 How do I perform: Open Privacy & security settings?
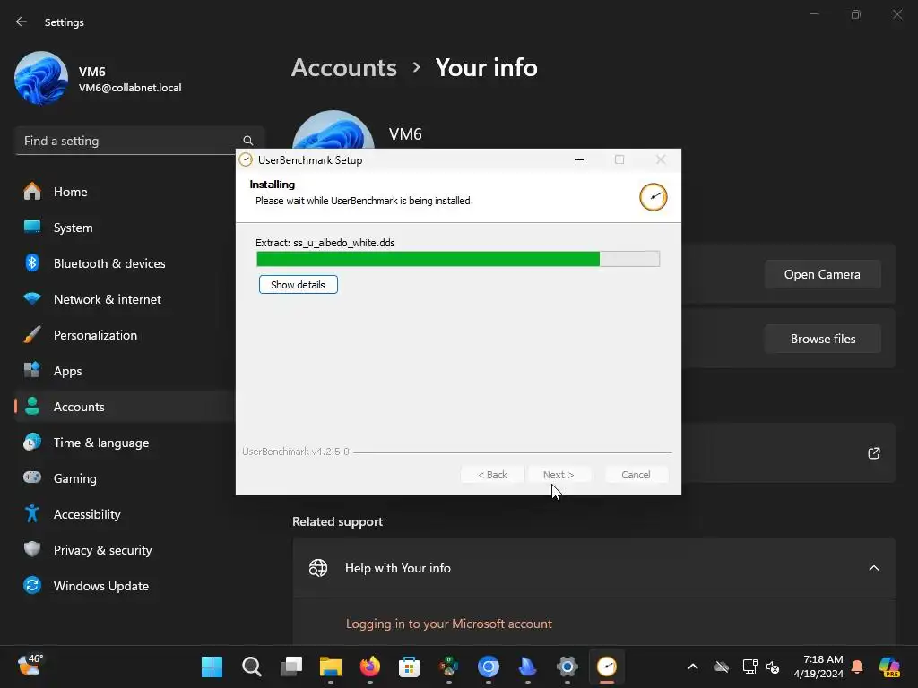(124, 550)
